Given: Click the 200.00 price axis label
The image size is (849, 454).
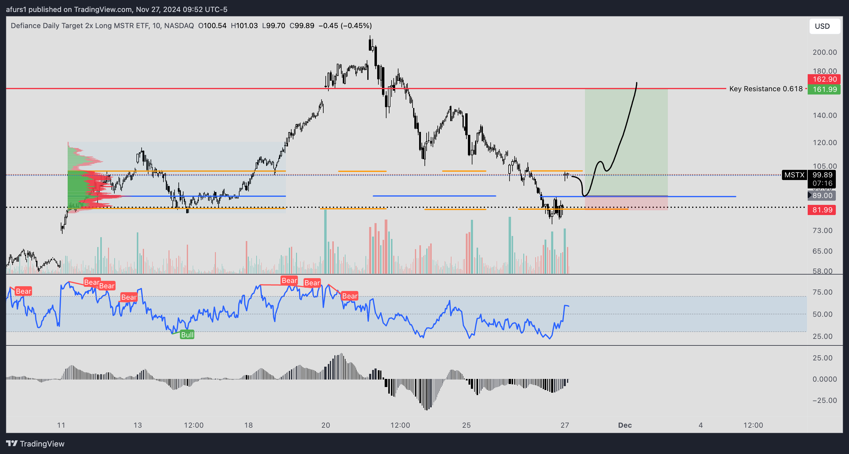Looking at the screenshot, I should coord(825,52).
